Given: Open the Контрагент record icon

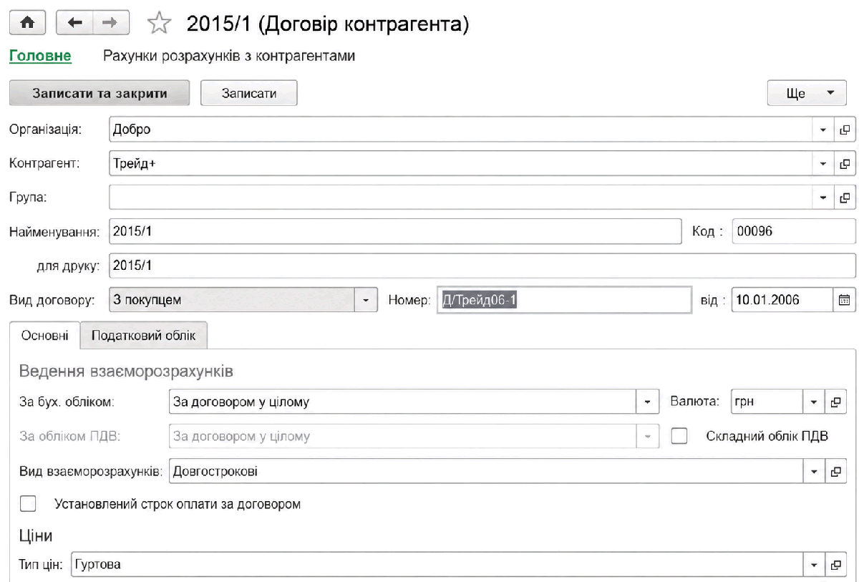Looking at the screenshot, I should point(844,163).
